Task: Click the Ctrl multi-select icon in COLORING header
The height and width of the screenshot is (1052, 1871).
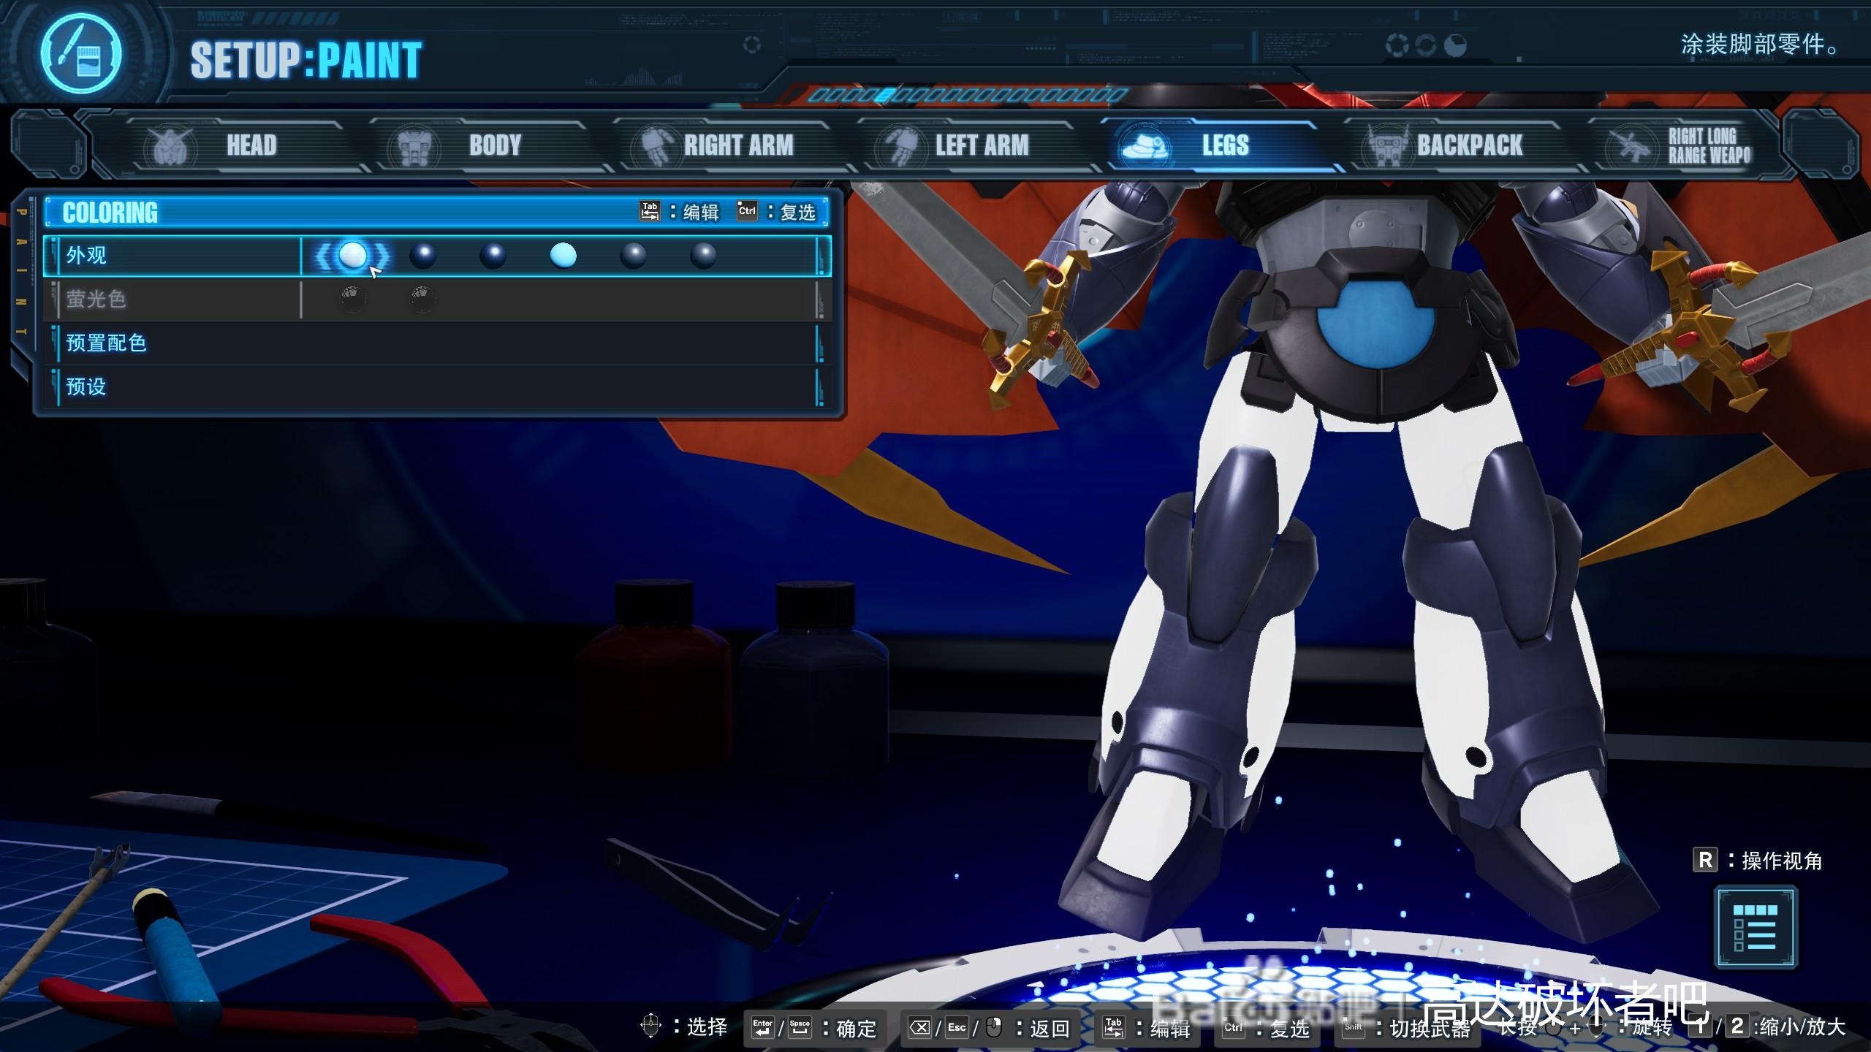Action: [x=747, y=211]
